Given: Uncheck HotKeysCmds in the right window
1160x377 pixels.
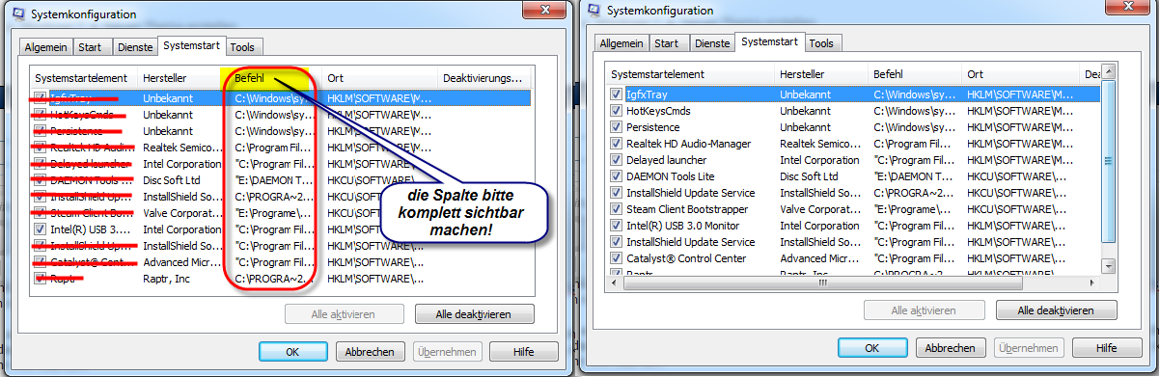Looking at the screenshot, I should (x=616, y=111).
